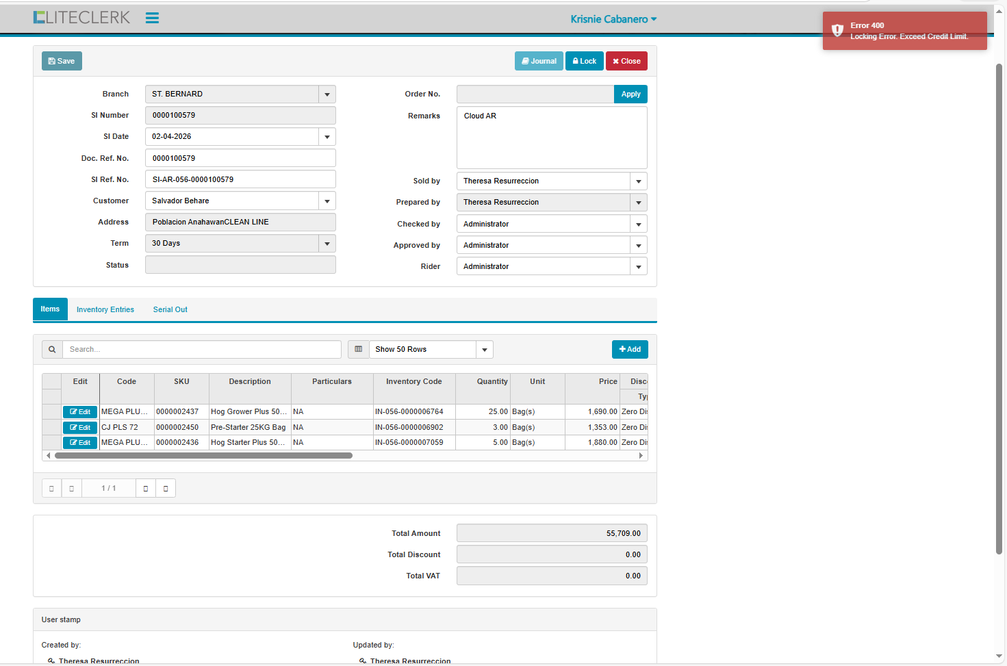Open the hamburger menu icon

tap(152, 18)
